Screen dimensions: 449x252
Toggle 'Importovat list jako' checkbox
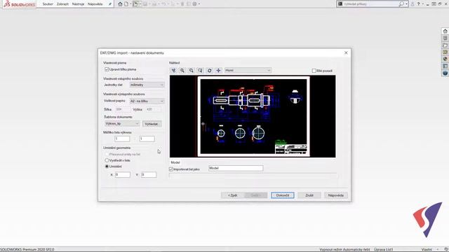[x=171, y=169]
